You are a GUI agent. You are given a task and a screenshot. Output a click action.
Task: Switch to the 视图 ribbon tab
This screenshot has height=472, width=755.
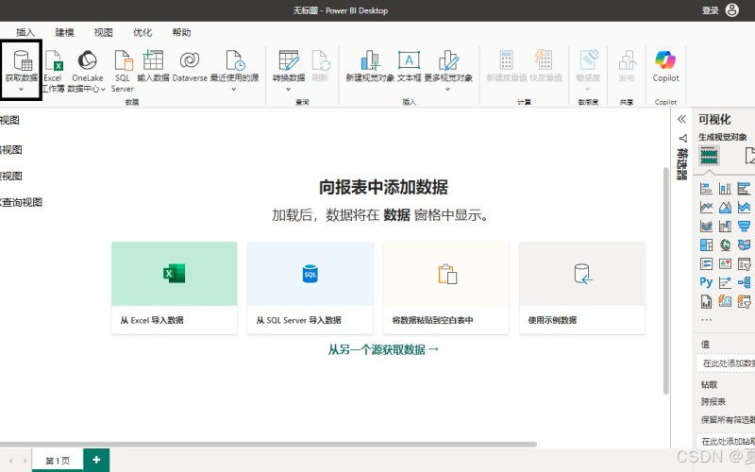click(104, 32)
